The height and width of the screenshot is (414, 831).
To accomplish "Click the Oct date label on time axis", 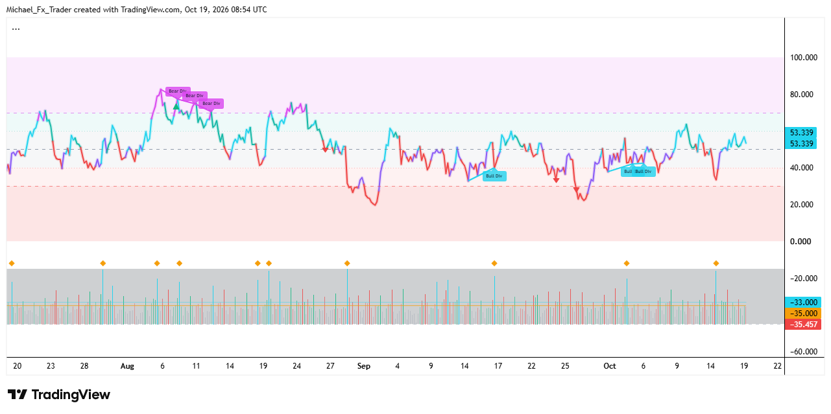I will click(609, 366).
